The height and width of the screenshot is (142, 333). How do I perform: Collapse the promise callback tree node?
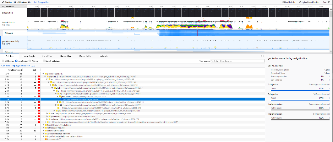tap(43, 73)
